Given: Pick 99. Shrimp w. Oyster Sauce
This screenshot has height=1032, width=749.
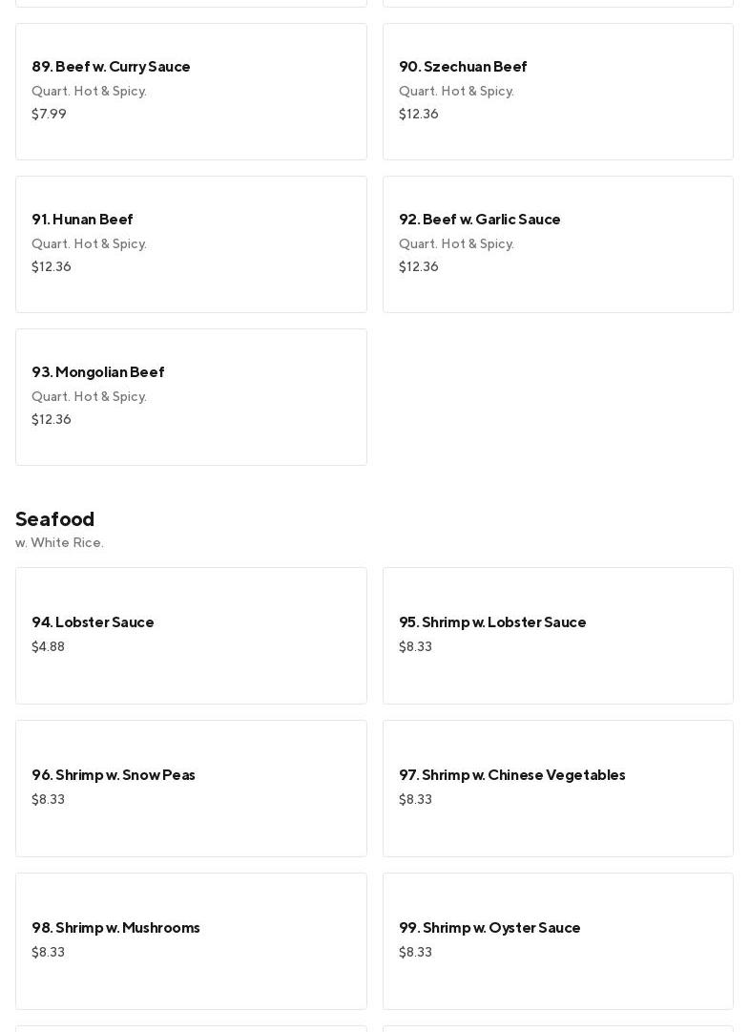Looking at the screenshot, I should 489,928.
